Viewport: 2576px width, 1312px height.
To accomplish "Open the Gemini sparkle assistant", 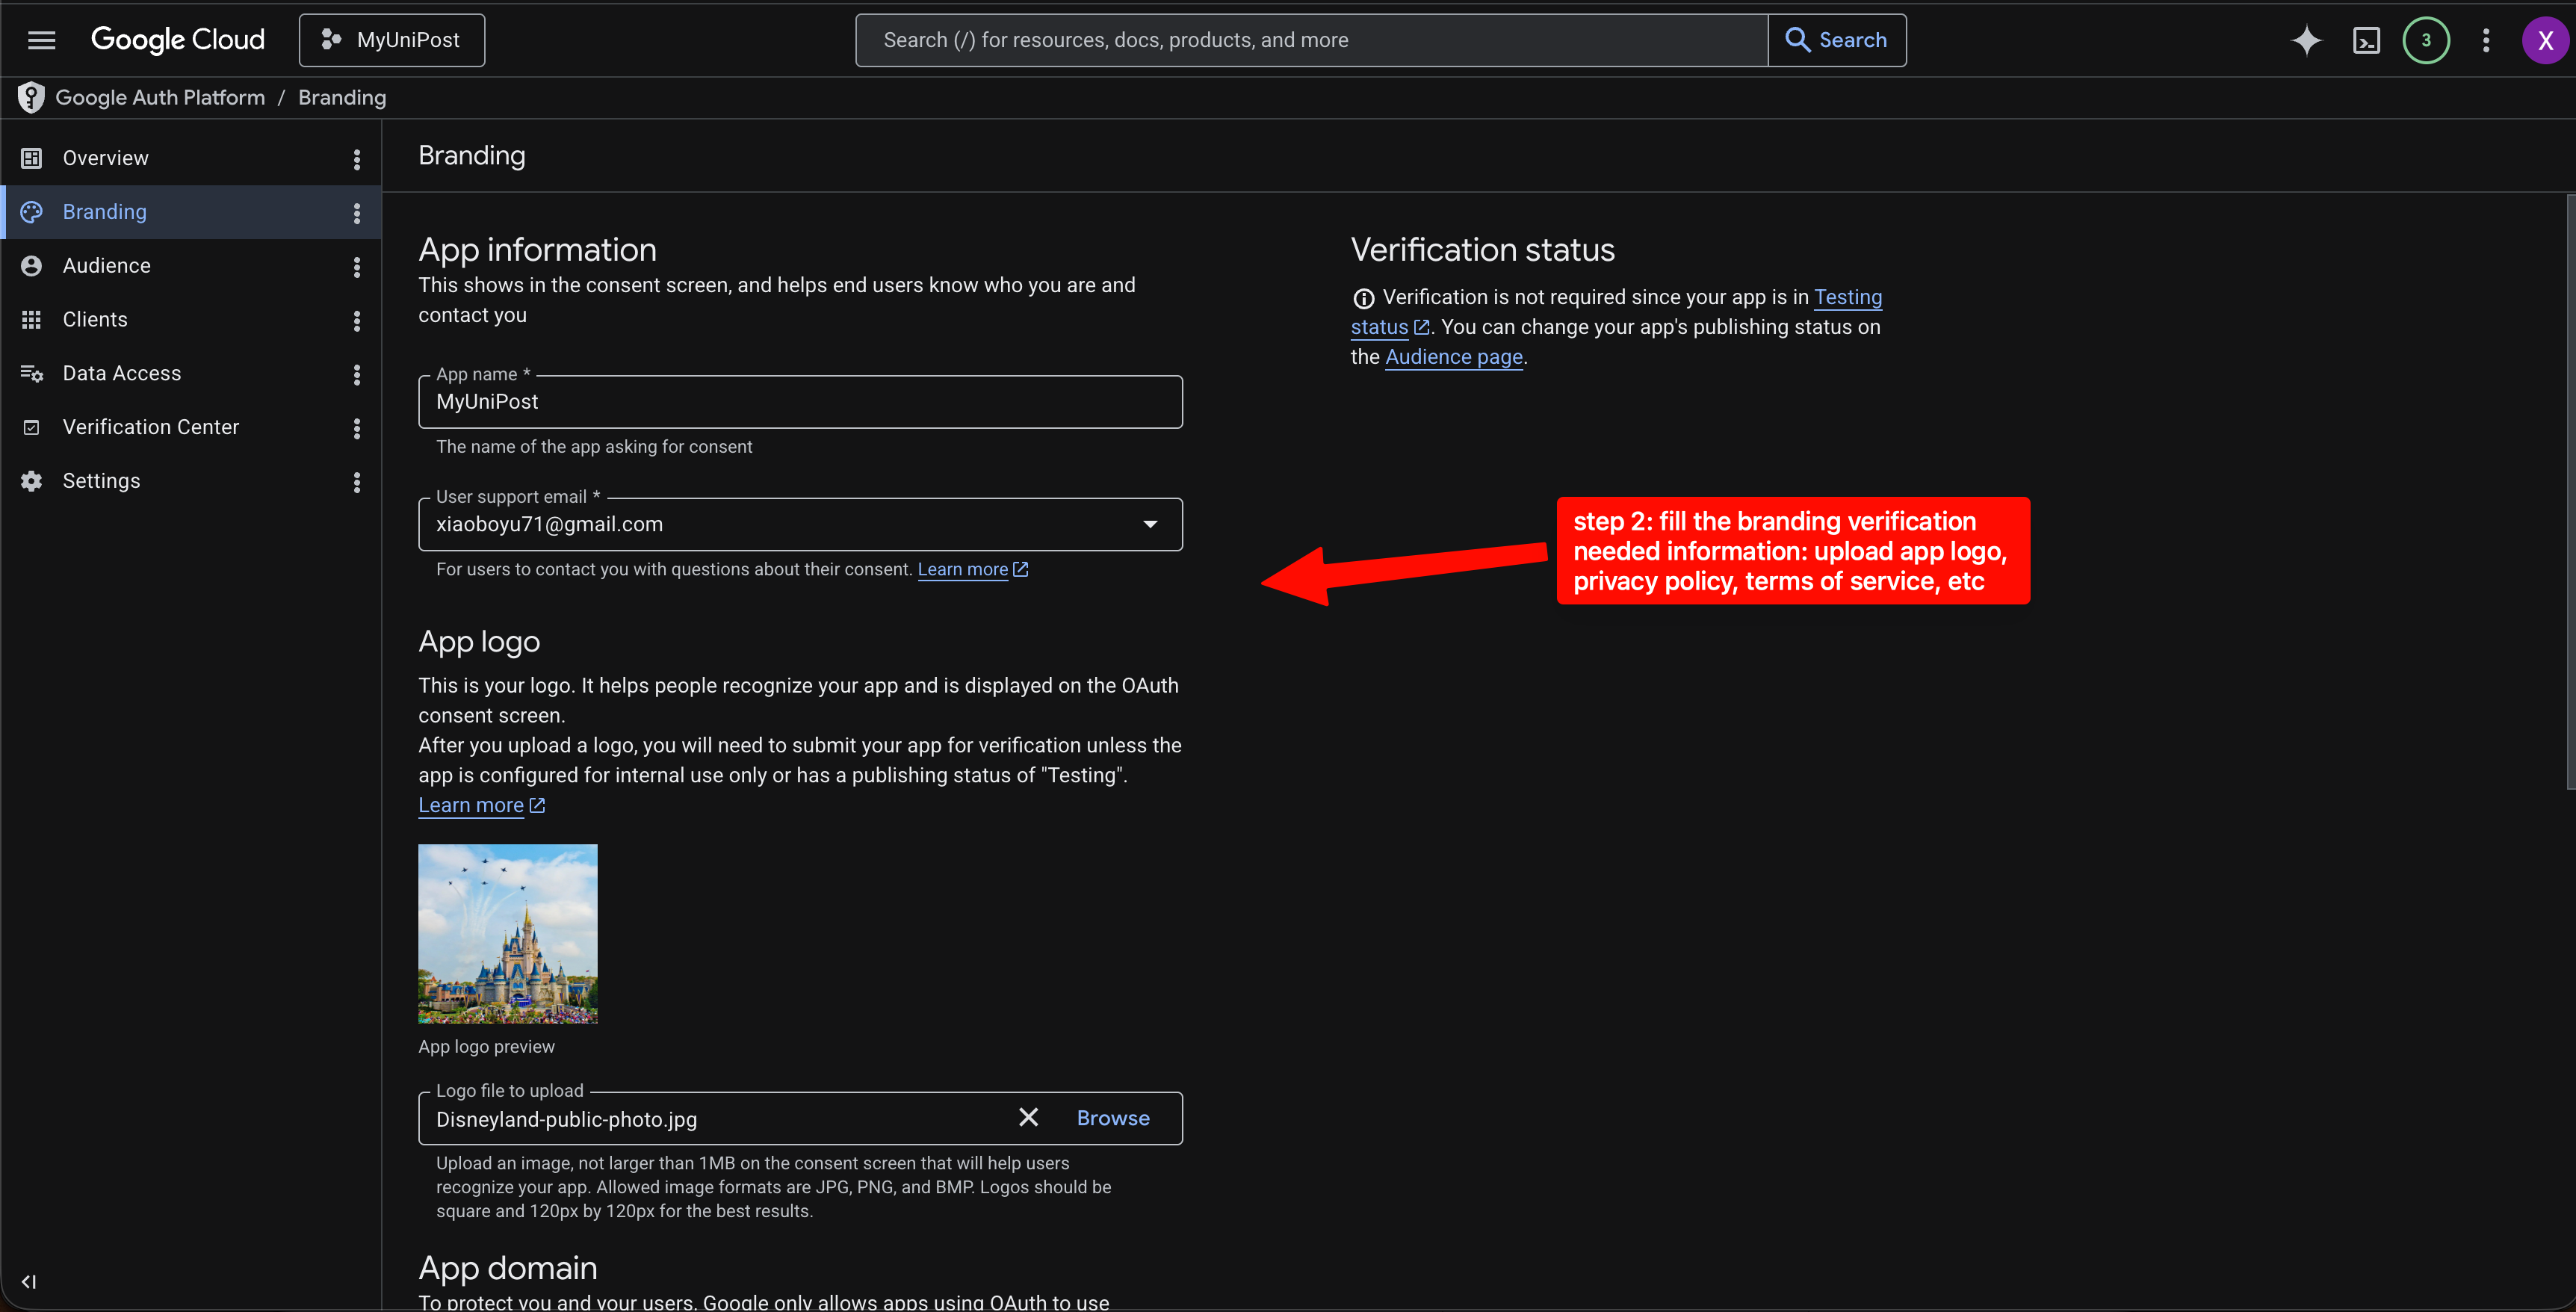I will [2306, 40].
